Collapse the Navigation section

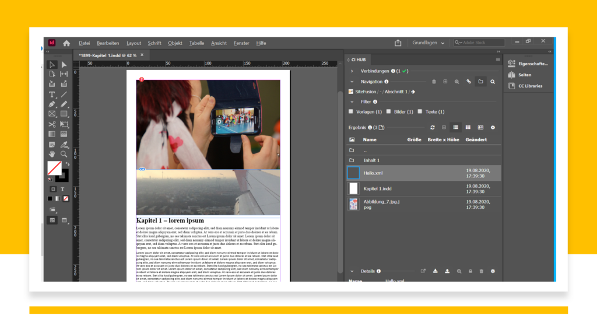coord(352,82)
